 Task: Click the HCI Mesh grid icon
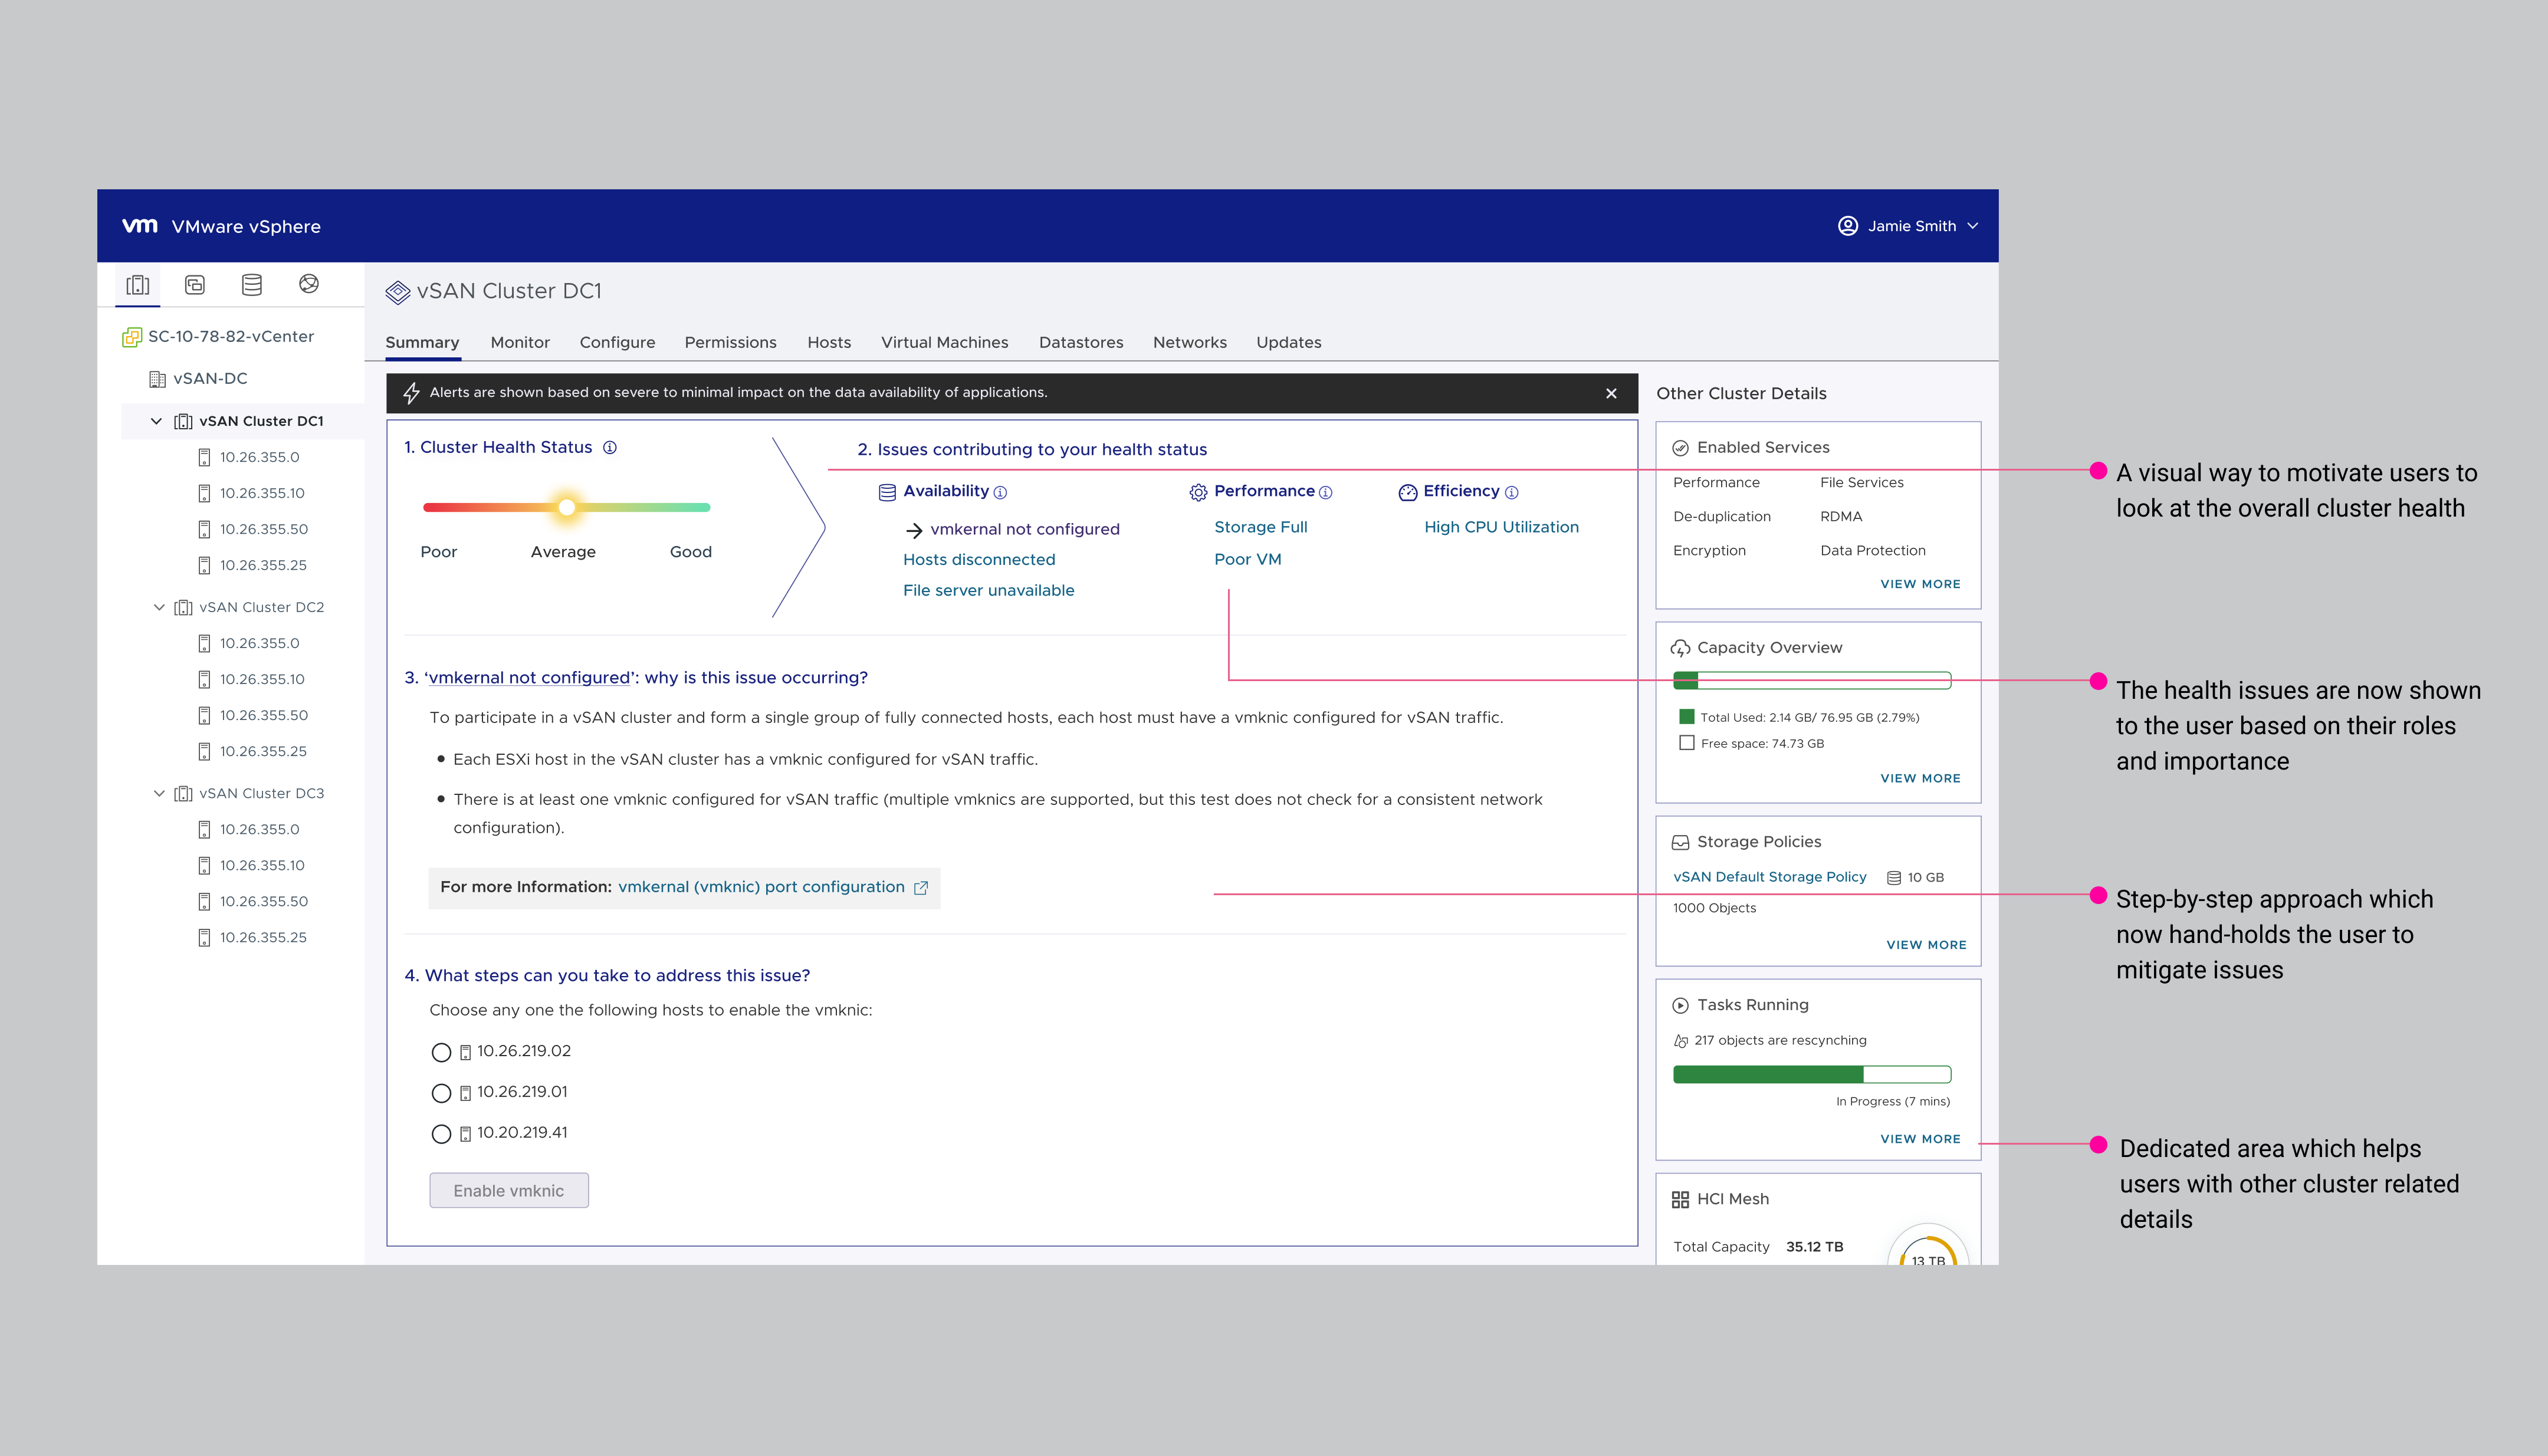(x=1680, y=1199)
